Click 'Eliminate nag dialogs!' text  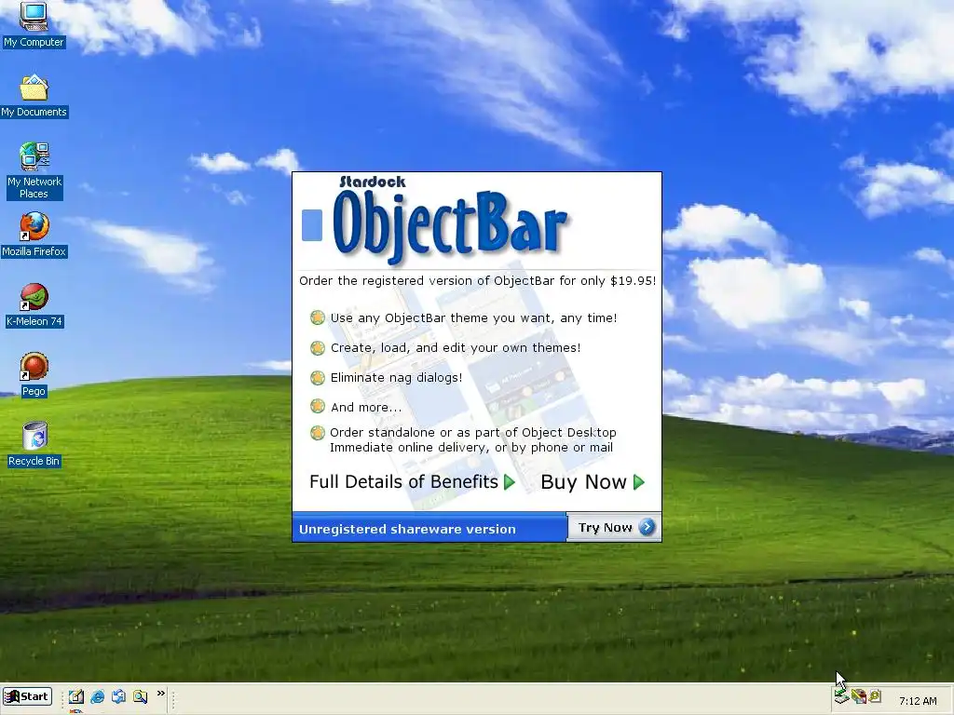(x=396, y=378)
